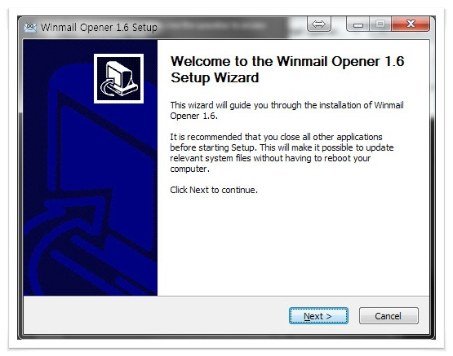Image resolution: width=453 pixels, height=356 pixels.
Task: Click the 'Click Next to continue.' text
Action: click(214, 190)
